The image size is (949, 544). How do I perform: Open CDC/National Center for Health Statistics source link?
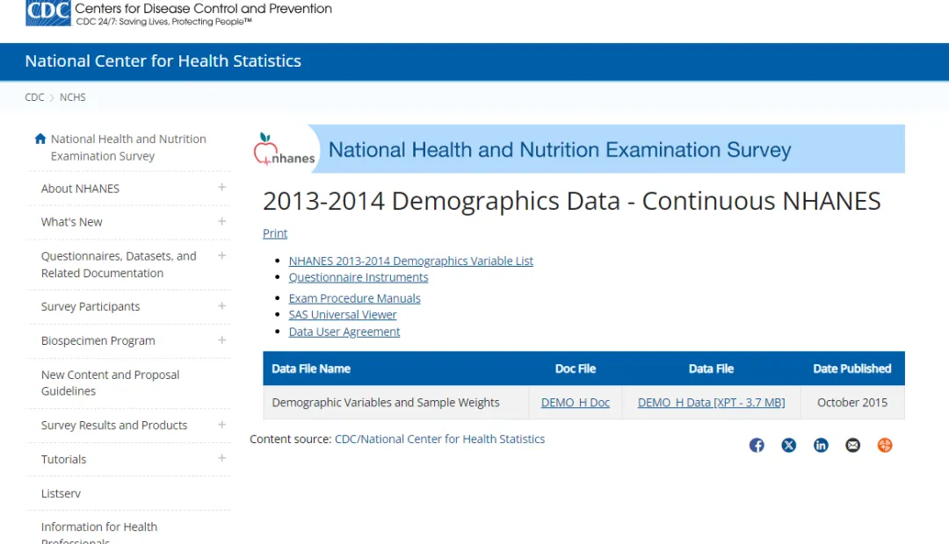tap(439, 439)
